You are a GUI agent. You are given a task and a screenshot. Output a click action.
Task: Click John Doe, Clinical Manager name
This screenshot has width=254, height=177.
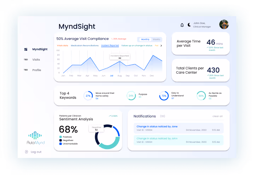coord(202,25)
